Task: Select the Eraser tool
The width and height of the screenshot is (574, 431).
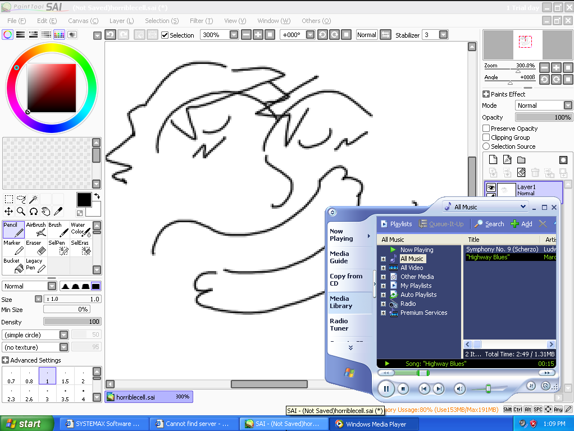Action: pos(36,247)
